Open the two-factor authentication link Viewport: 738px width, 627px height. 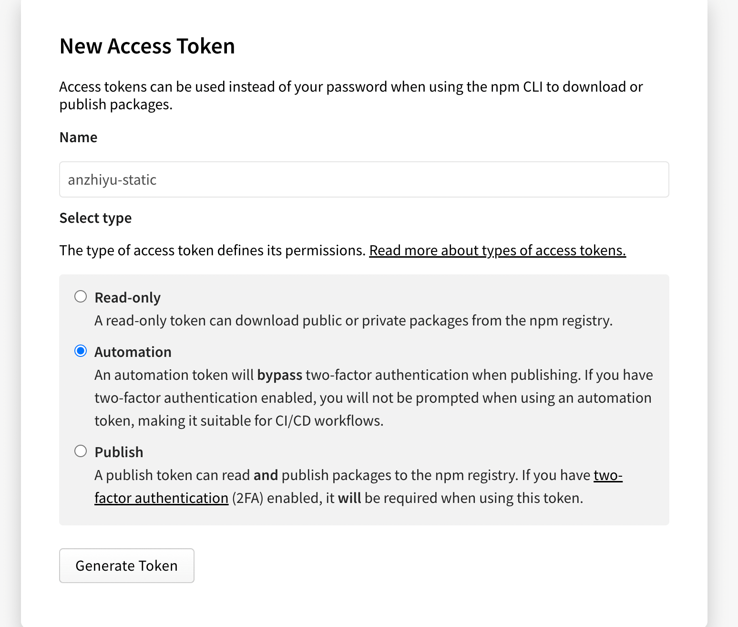(161, 498)
